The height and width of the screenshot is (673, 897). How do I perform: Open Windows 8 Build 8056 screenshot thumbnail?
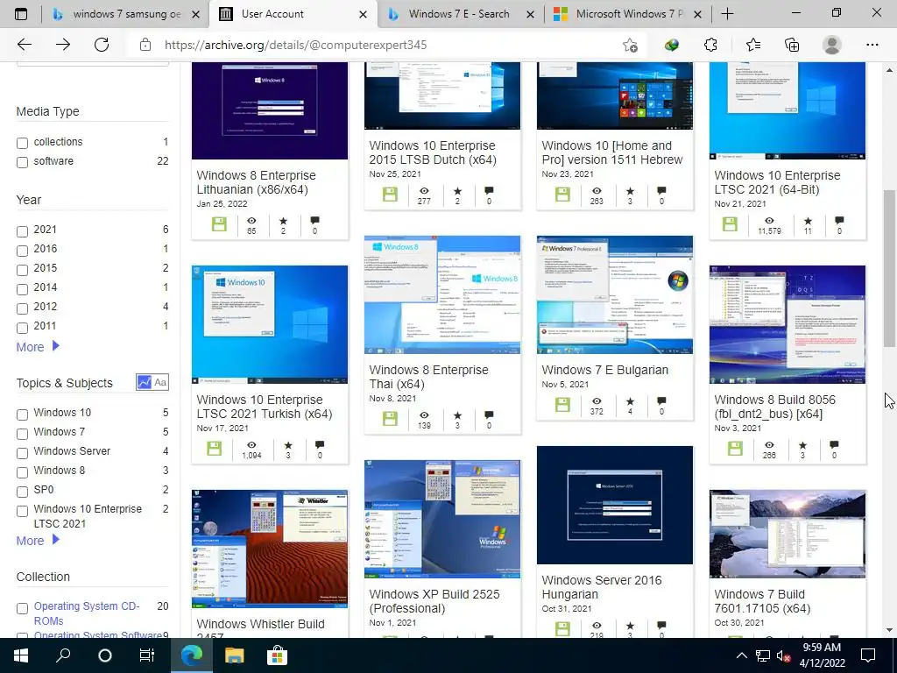pyautogui.click(x=788, y=324)
